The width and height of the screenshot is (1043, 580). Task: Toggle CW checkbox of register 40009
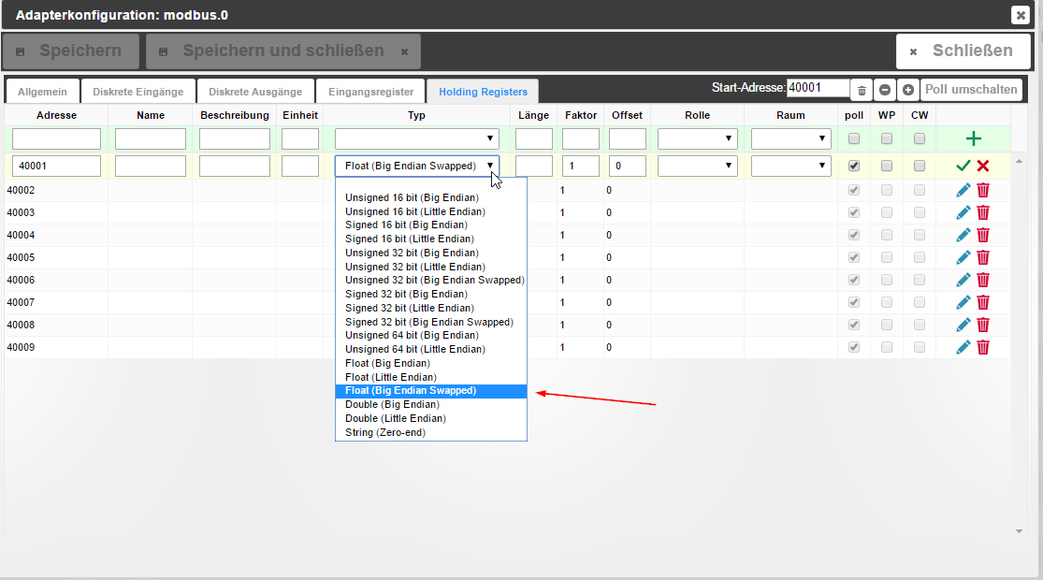point(920,347)
